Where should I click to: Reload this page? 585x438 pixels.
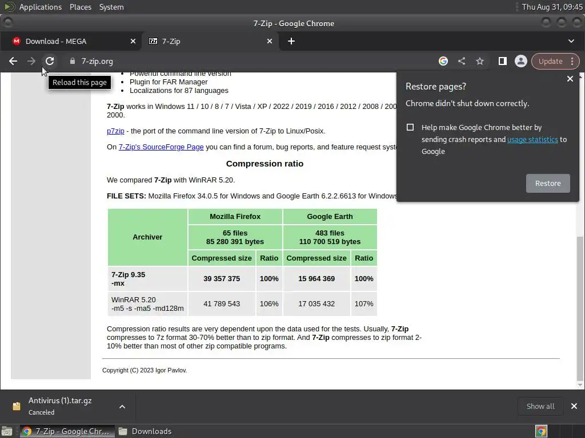[50, 61]
